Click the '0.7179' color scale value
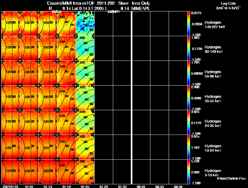 click(x=196, y=123)
